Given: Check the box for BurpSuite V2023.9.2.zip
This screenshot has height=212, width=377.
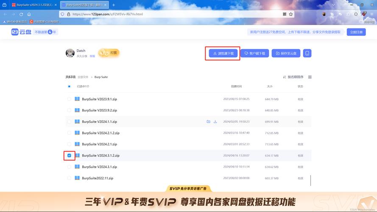Looking at the screenshot, I should (x=69, y=110).
